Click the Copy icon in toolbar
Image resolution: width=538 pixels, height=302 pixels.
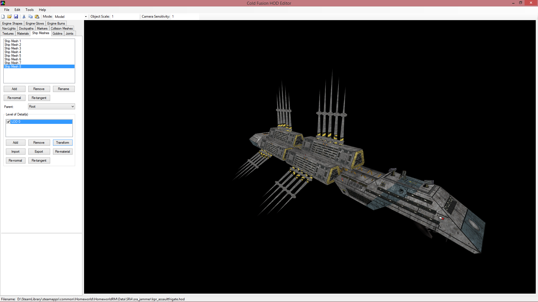click(x=30, y=16)
